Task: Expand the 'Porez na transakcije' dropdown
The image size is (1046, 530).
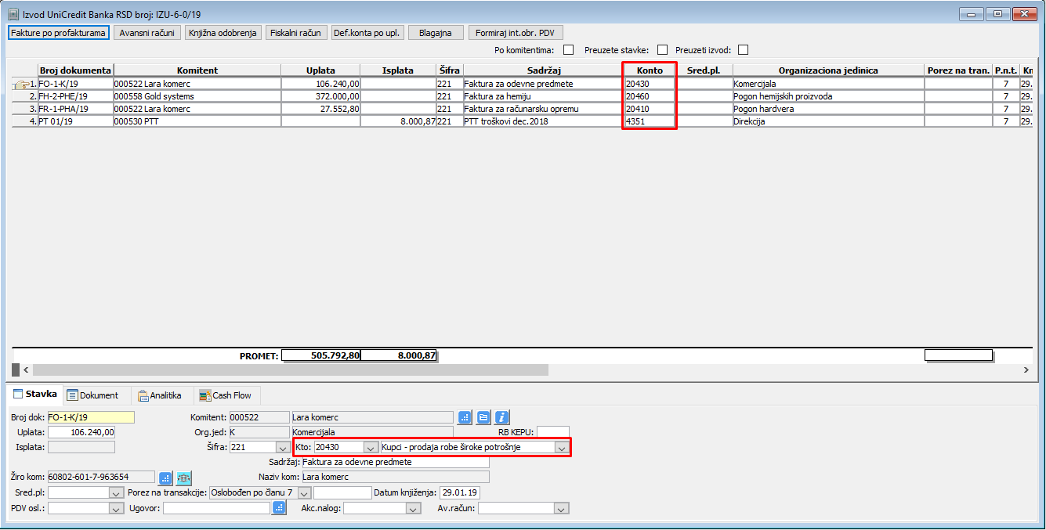Action: [305, 492]
